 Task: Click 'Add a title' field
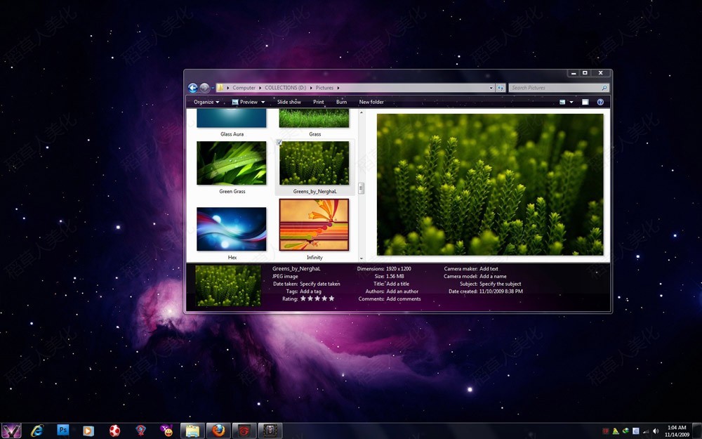click(397, 284)
